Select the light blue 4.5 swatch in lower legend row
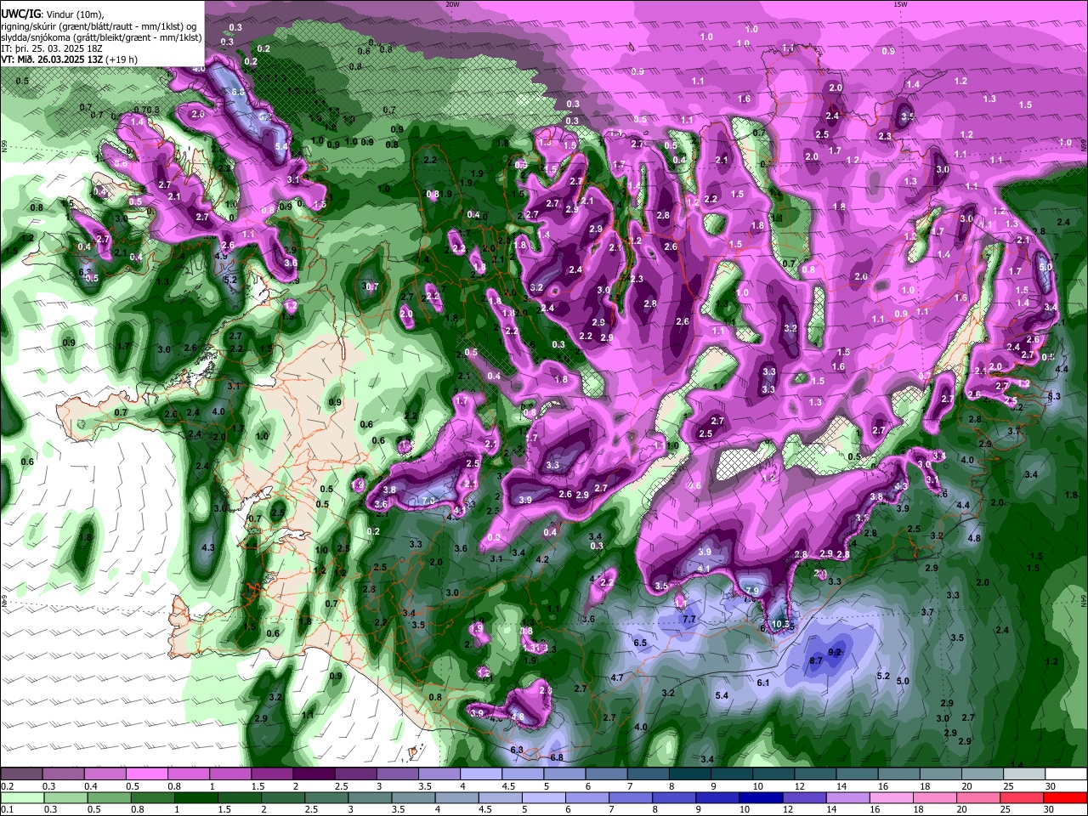1088x816 pixels. tap(500, 798)
